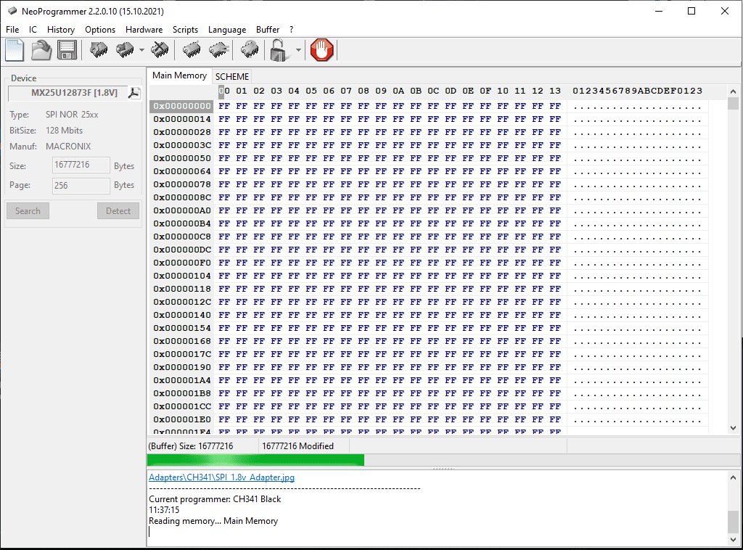This screenshot has width=743, height=550.
Task: Click the Read IC chip icon
Action: (x=99, y=50)
